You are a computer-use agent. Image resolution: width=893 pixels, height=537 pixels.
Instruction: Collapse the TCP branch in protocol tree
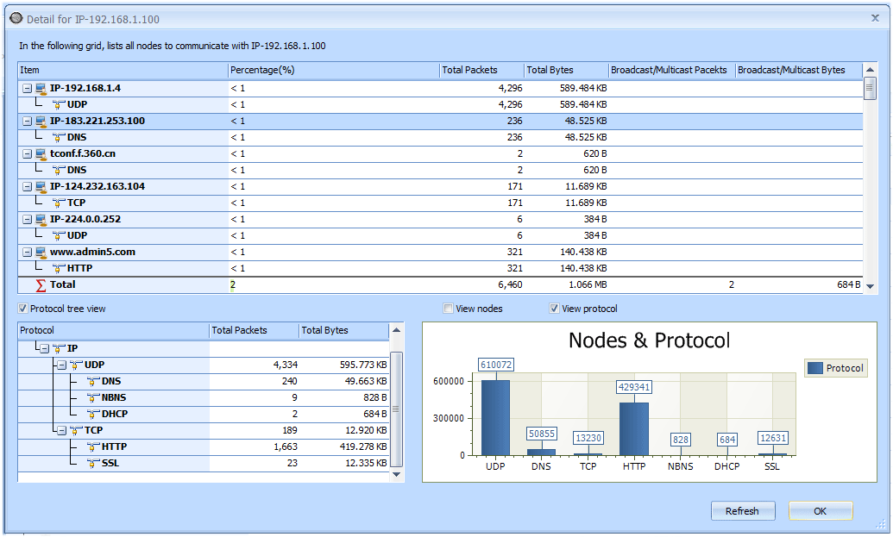[x=61, y=430]
